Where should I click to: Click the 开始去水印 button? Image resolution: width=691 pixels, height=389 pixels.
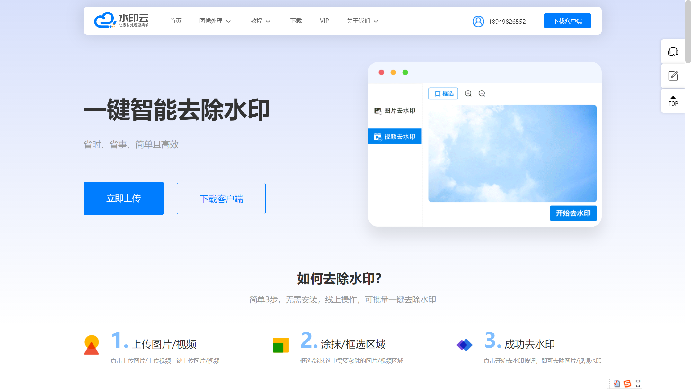[x=573, y=213]
